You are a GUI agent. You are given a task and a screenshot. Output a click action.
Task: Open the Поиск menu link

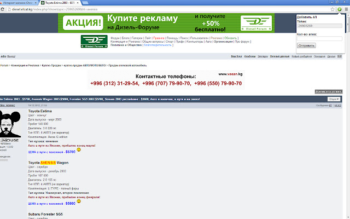pos(184,38)
